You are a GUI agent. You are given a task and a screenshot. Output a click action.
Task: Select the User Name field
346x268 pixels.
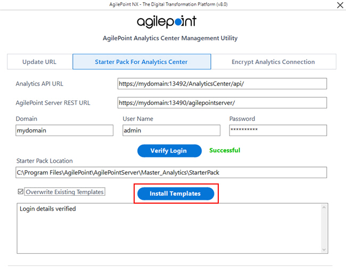[x=171, y=130]
